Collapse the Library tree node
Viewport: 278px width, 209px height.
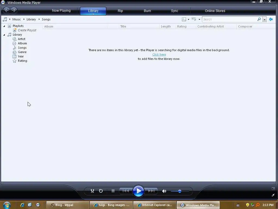tap(4, 35)
